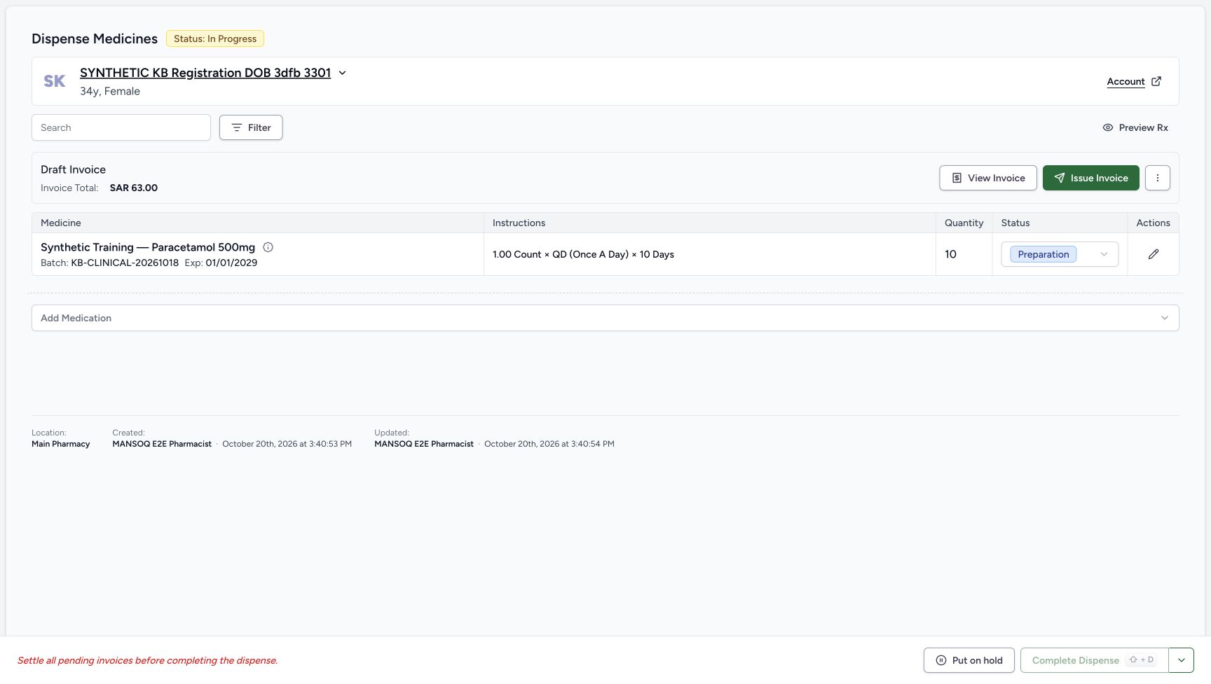Screen dimensions: 1211x684
Task: Open the SYNTHETIC KB Registration patient name link
Action: pyautogui.click(x=205, y=73)
